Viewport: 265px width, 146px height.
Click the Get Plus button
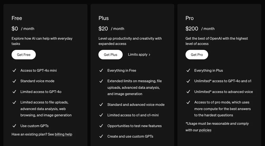point(111,55)
